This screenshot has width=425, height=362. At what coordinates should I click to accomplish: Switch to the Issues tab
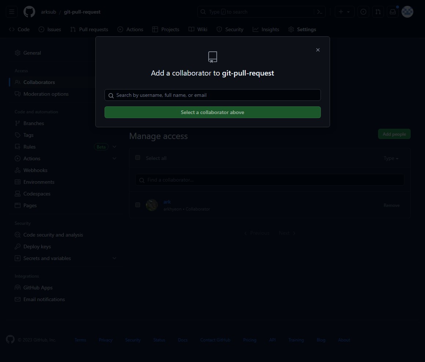[x=50, y=29]
